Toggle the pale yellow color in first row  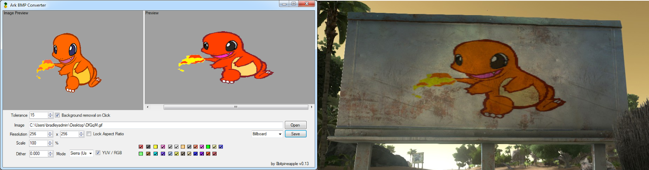point(214,147)
